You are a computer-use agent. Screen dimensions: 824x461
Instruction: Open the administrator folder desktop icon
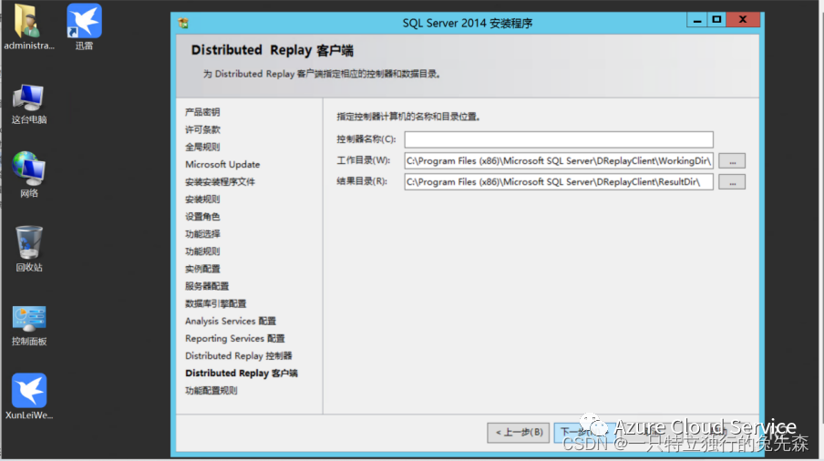[28, 27]
